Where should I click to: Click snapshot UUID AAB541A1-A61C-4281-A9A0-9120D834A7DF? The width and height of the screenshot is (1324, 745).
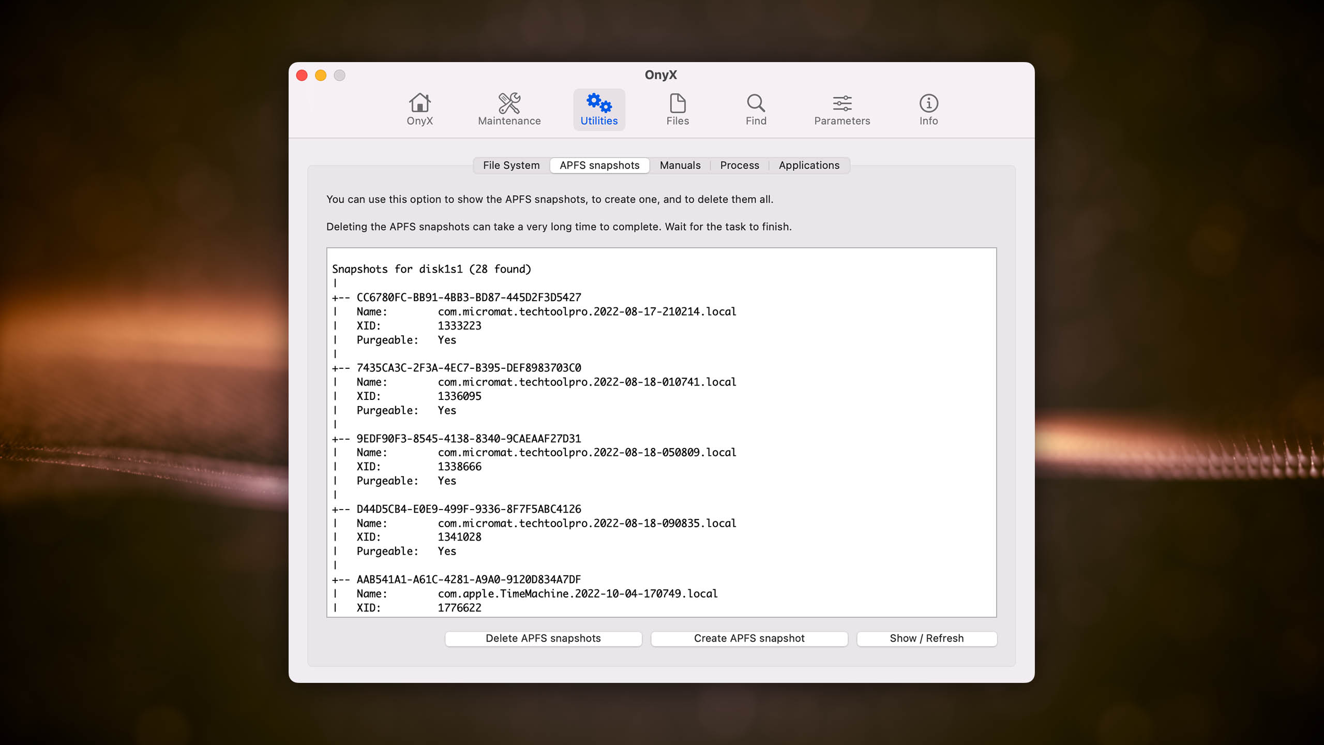(x=469, y=579)
